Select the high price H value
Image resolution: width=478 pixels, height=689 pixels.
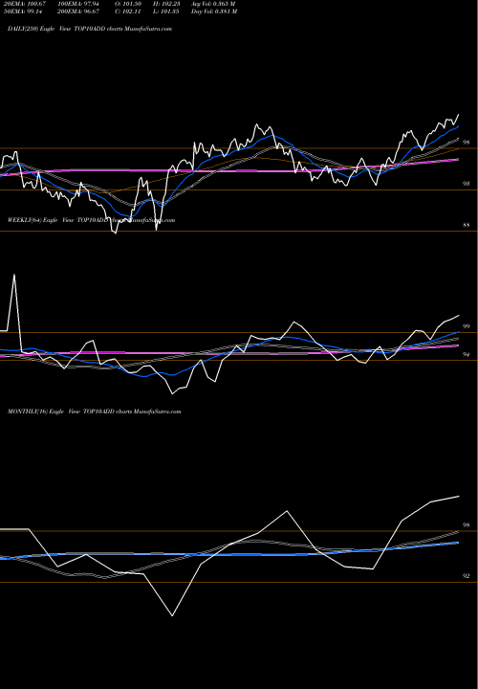point(167,4)
